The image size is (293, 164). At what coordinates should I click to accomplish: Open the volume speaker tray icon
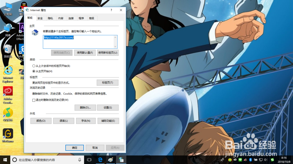pos(266,160)
